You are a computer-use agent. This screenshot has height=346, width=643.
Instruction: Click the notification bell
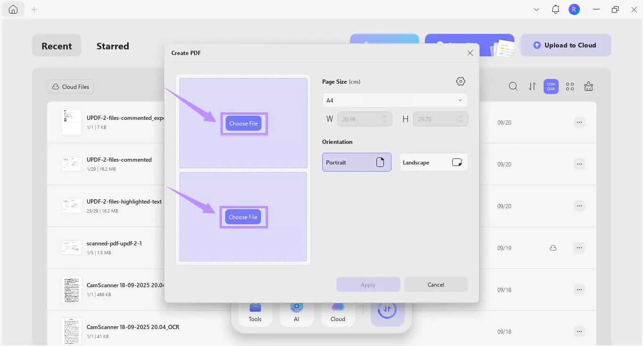555,9
